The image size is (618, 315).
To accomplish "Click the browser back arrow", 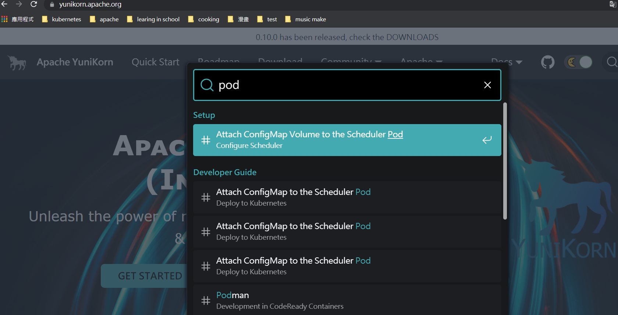I will [4, 4].
